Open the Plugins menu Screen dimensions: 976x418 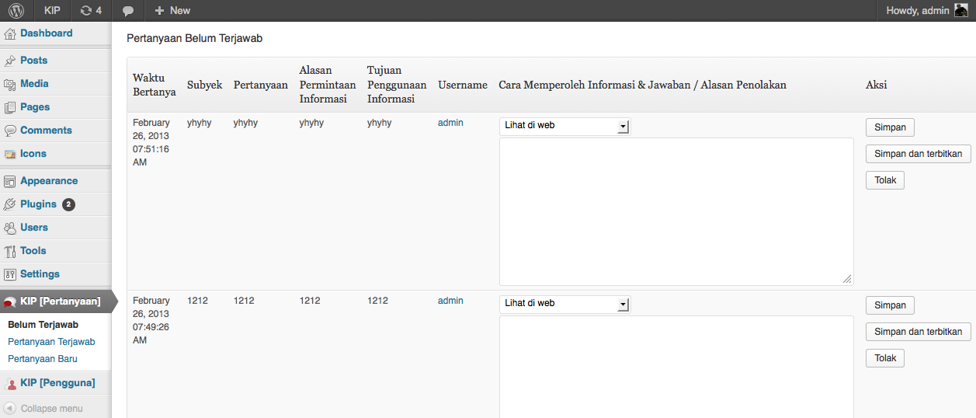pyautogui.click(x=39, y=204)
